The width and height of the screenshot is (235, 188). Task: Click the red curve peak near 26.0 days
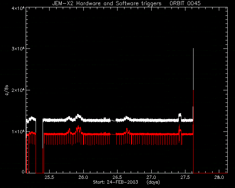[78, 127]
